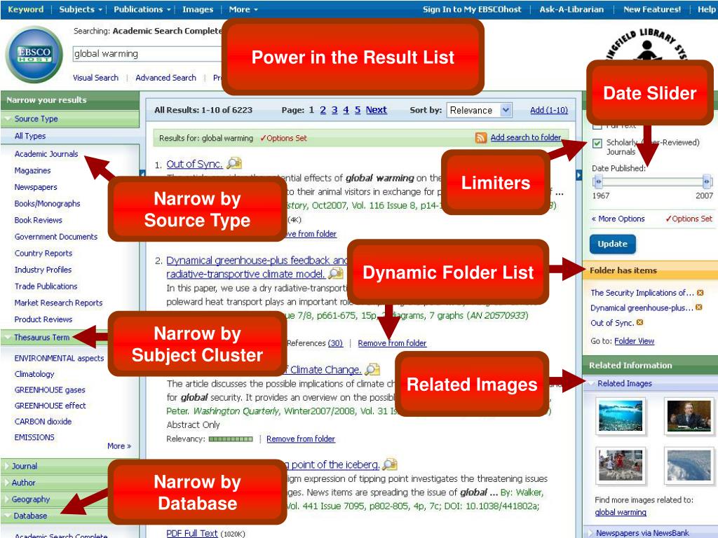Open the aerial ice related image thumbnail
Viewport: 718px width, 538px height.
[x=689, y=466]
